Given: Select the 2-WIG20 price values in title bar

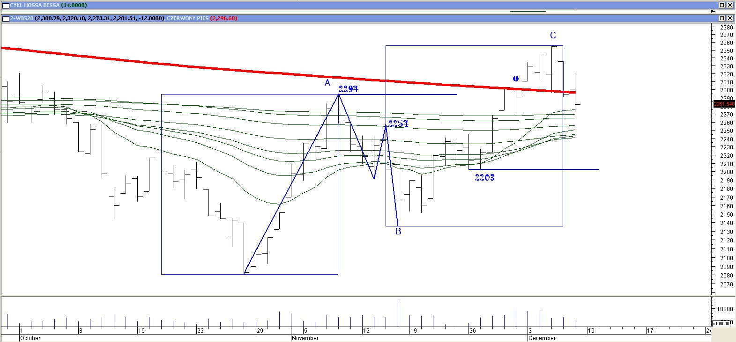Looking at the screenshot, I should tap(100, 18).
